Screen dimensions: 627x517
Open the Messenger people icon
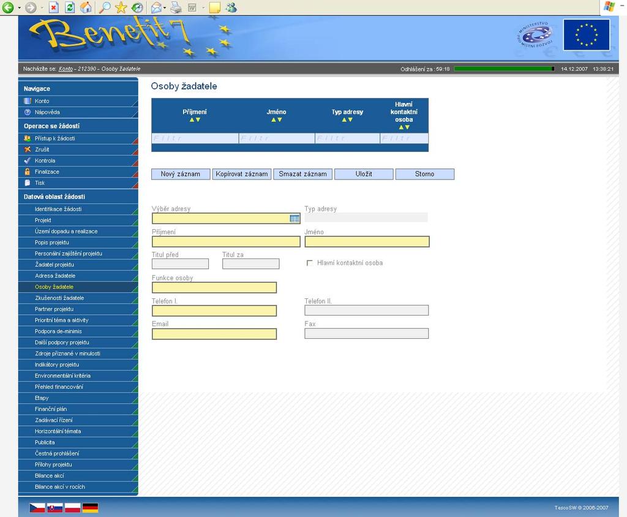tap(231, 7)
